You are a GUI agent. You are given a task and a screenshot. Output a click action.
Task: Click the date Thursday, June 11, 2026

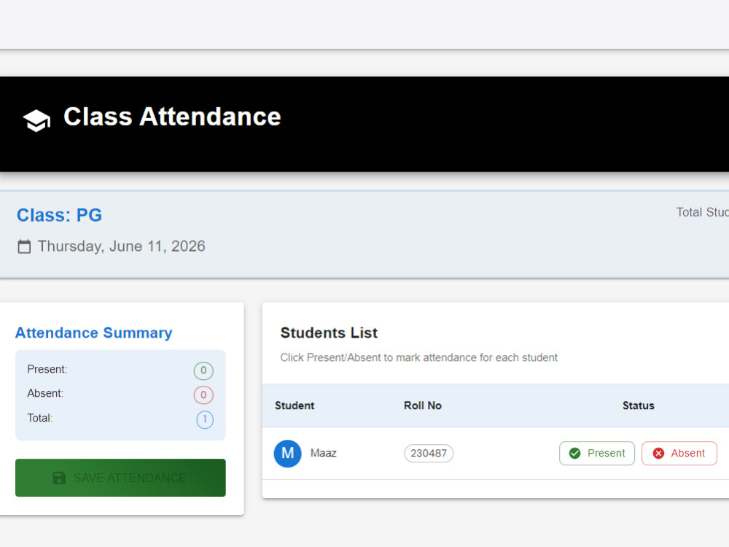coord(121,246)
